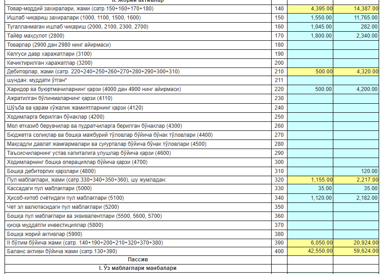Click the label 'Пул маблағлари, жами'
This screenshot has height=274, width=385.
point(36,180)
